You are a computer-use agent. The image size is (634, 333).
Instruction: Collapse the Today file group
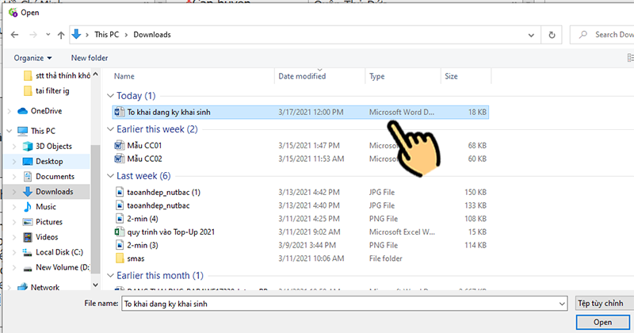coord(110,96)
